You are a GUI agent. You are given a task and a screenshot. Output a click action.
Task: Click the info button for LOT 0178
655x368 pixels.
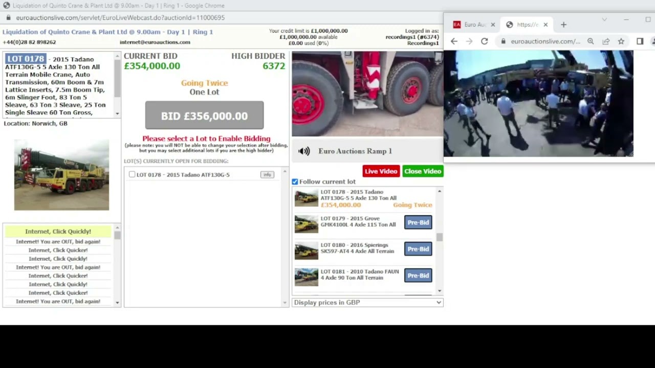coord(267,175)
